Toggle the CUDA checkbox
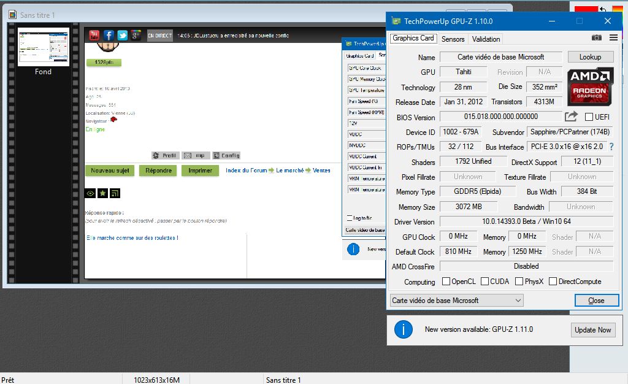This screenshot has height=384, width=628. click(484, 282)
